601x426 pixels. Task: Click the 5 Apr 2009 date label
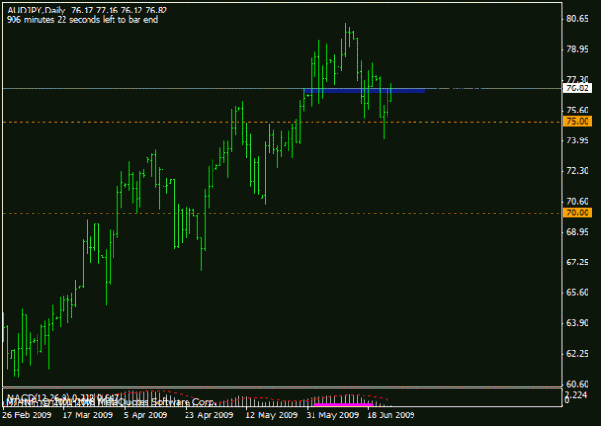pyautogui.click(x=145, y=415)
